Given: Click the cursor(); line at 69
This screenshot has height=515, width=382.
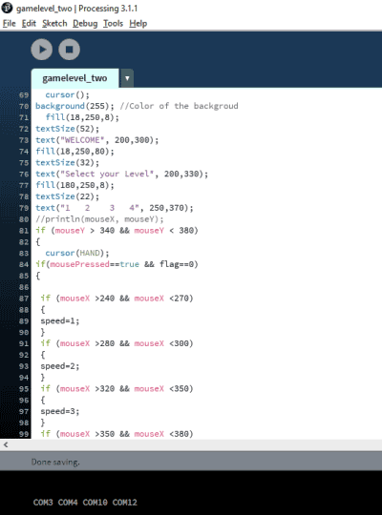Looking at the screenshot, I should [68, 95].
